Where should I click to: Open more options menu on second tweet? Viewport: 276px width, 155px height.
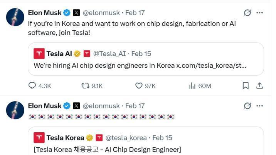(x=260, y=105)
